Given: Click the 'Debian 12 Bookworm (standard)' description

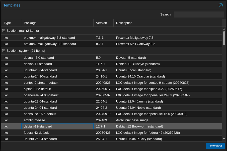Looking at the screenshot, I should [x=139, y=126].
